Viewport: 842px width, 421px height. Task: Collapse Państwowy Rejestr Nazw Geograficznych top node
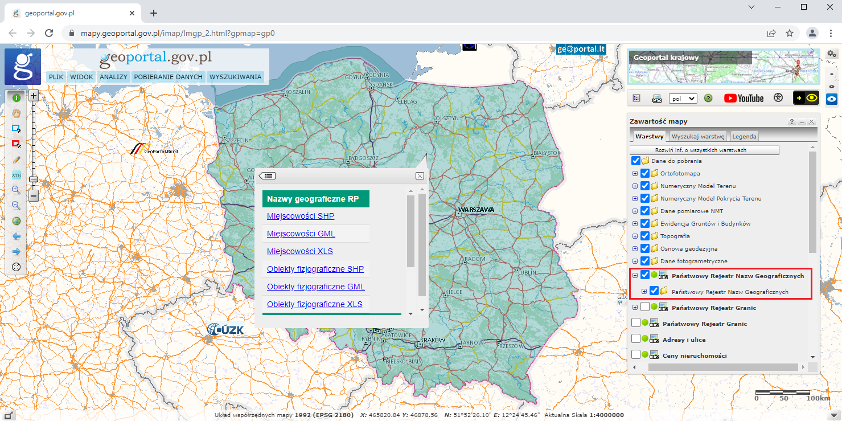(635, 276)
